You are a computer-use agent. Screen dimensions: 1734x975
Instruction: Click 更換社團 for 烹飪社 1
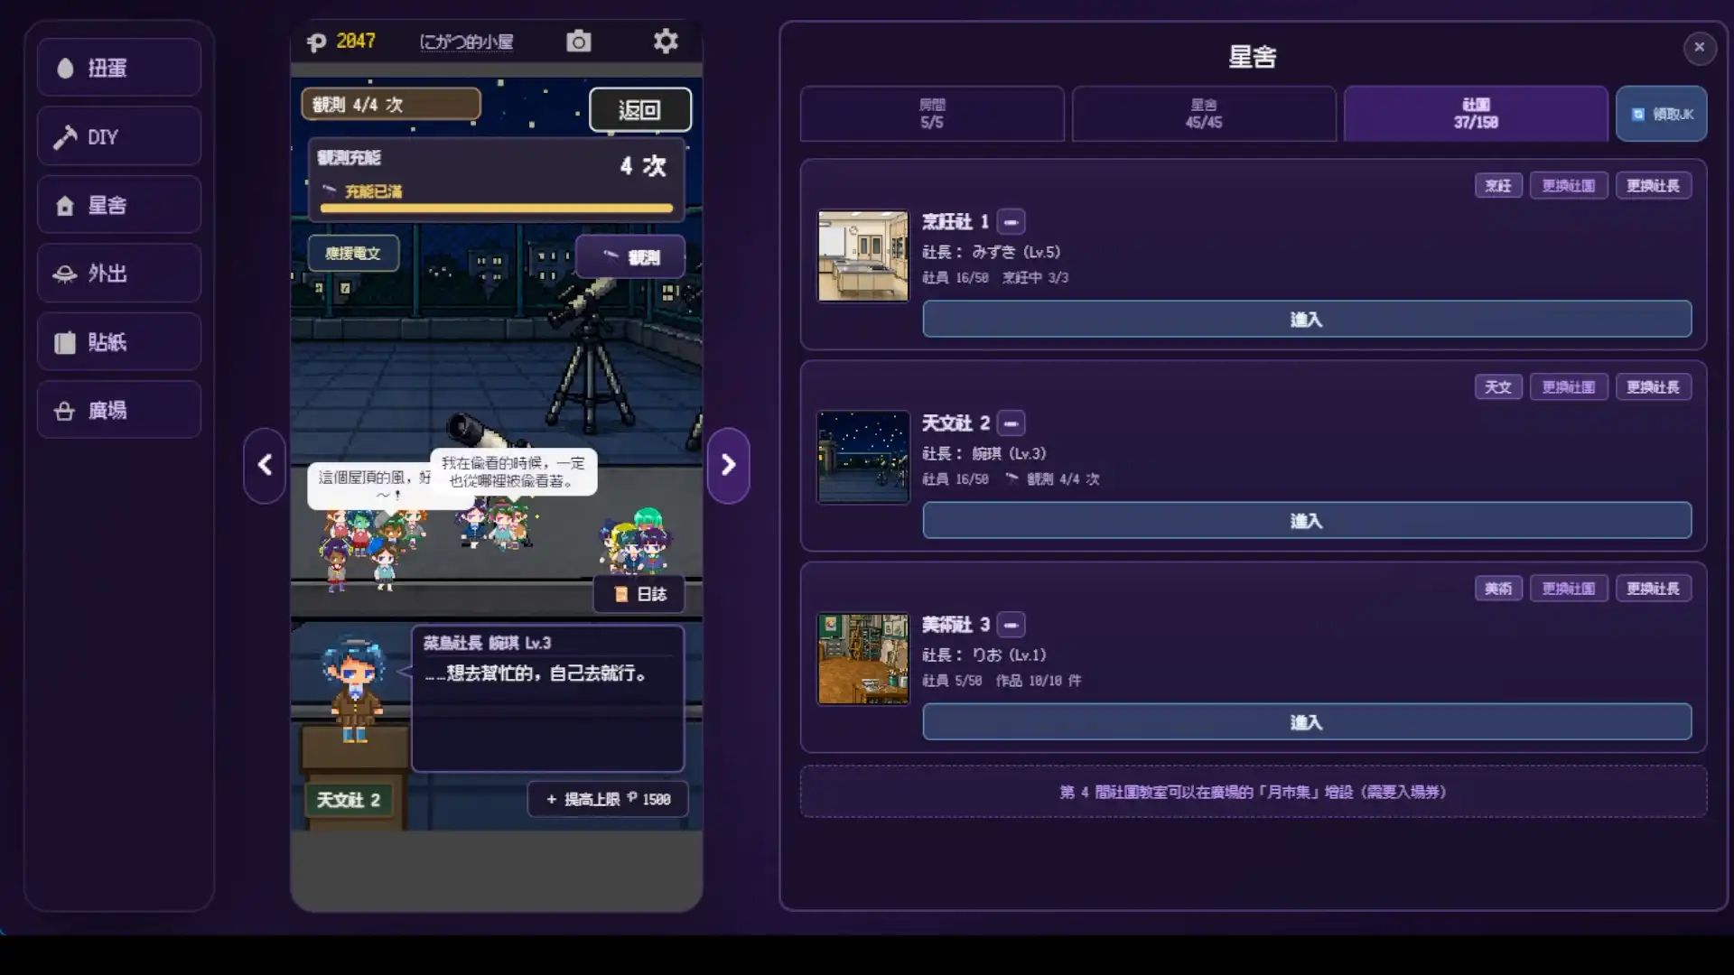coord(1569,186)
